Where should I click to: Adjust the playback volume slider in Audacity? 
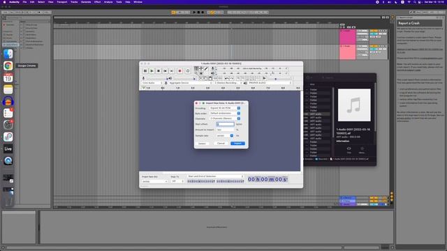[184, 79]
